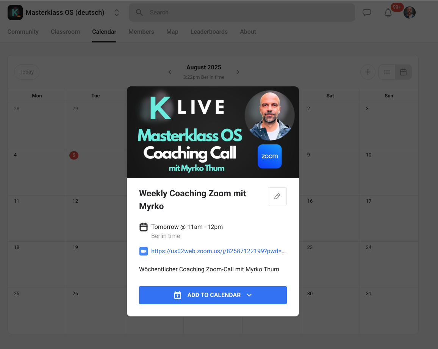Open the Classroom tab
438x349 pixels.
(65, 32)
